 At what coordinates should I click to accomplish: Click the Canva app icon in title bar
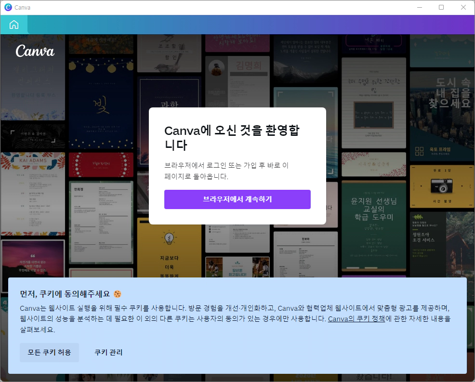pos(8,7)
